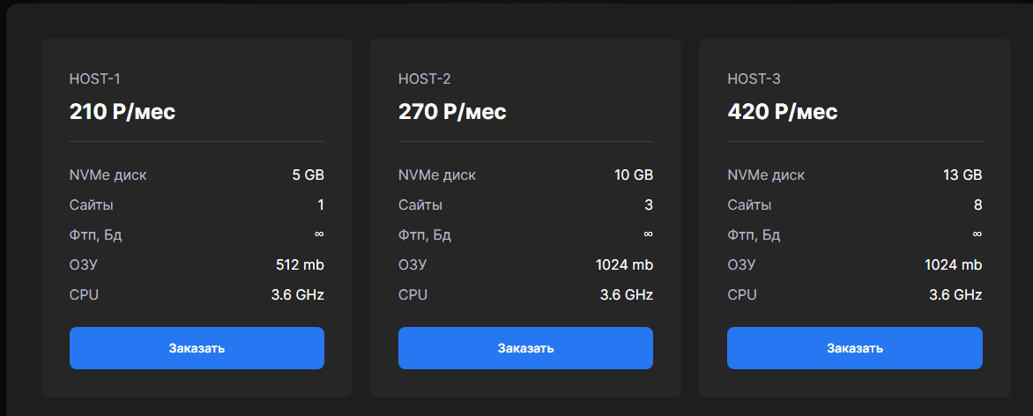Viewport: 1033px width, 416px height.
Task: Click the HOST-3 plan name
Action: 754,79
